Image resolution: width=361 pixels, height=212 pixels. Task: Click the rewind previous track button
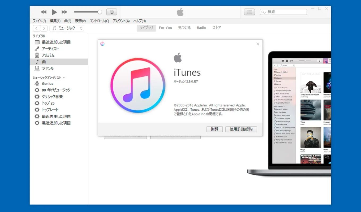[x=44, y=12]
